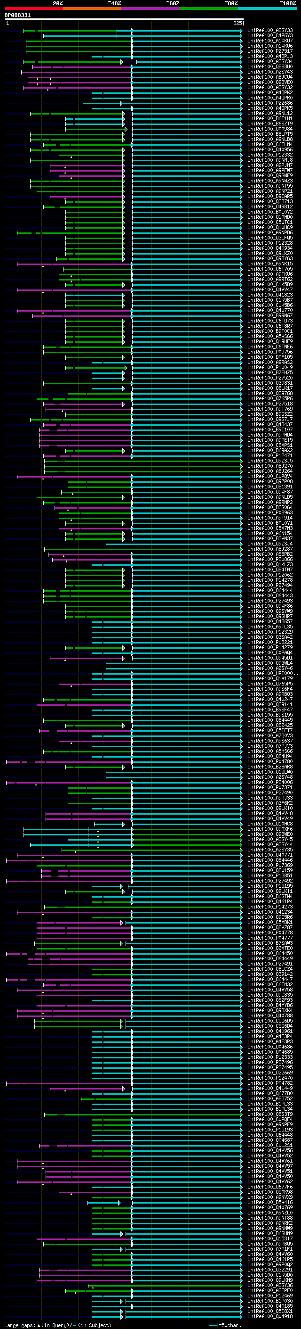Select hit UniRef100_Q93WL4
This screenshot has height=1329, width=301.
coord(270,663)
